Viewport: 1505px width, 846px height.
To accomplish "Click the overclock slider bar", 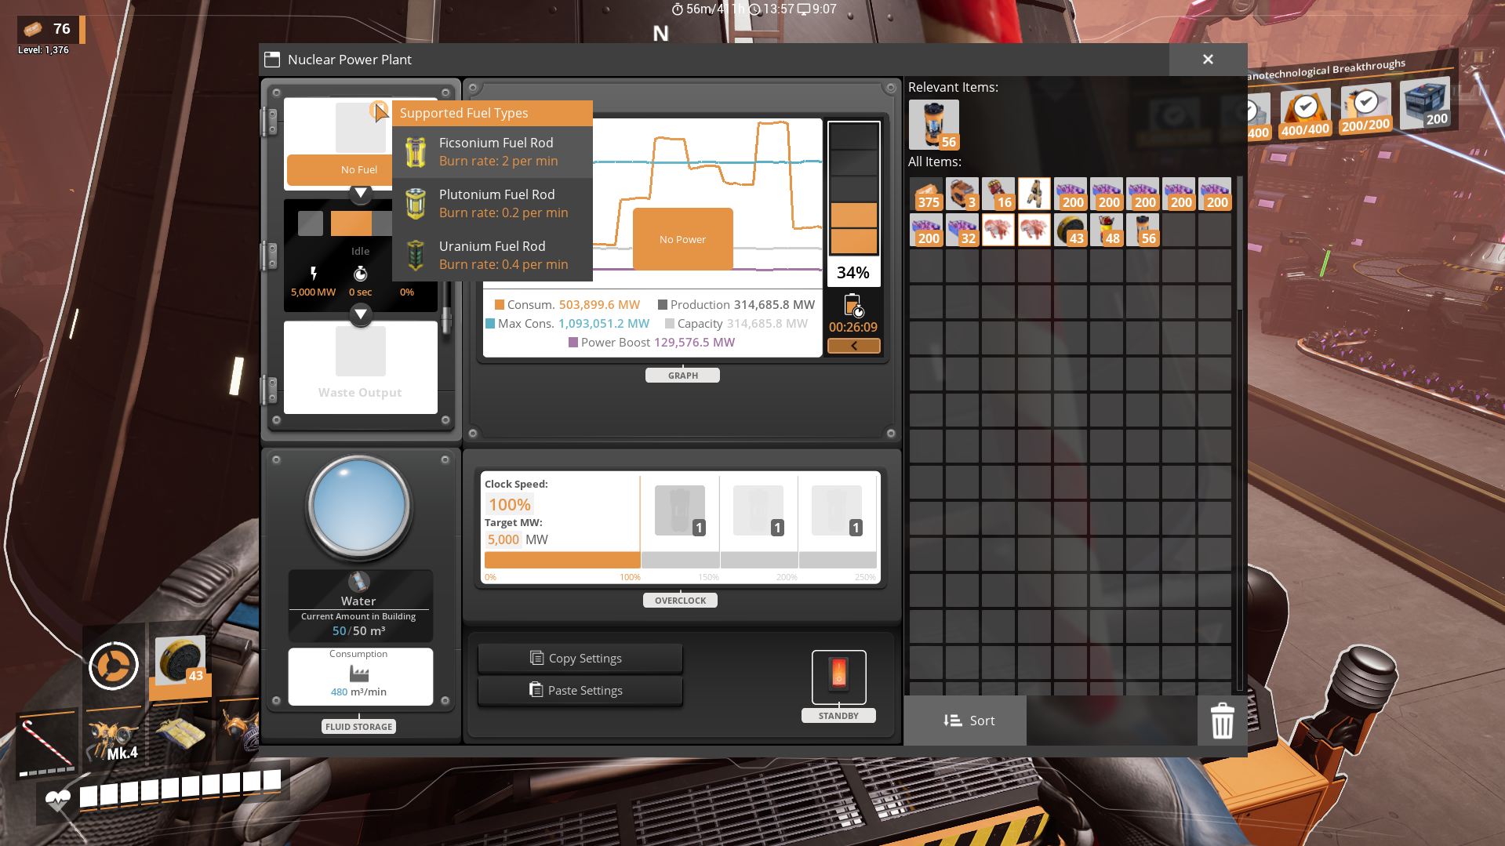I will (x=680, y=560).
